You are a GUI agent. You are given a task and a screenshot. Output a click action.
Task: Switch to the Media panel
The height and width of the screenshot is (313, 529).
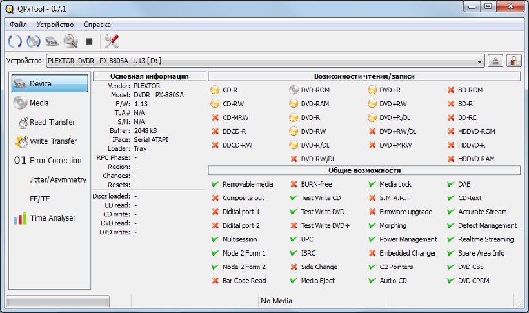[x=39, y=103]
